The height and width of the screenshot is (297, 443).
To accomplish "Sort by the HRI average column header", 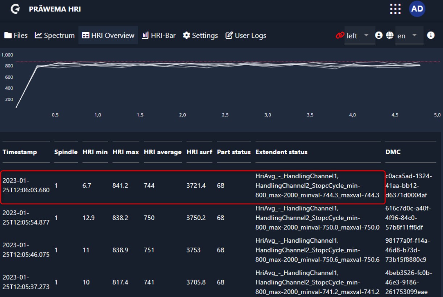I will coord(162,152).
